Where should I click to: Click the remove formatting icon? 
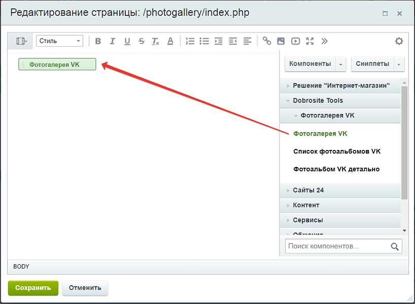[x=156, y=41]
